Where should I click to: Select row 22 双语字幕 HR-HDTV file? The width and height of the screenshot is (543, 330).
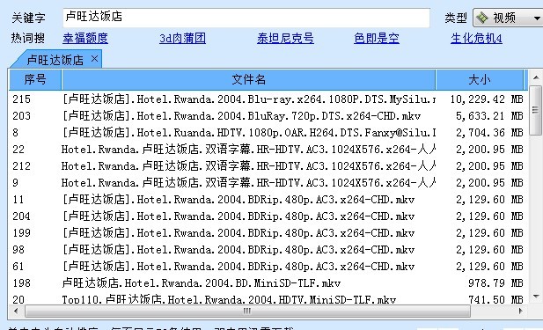(x=268, y=150)
